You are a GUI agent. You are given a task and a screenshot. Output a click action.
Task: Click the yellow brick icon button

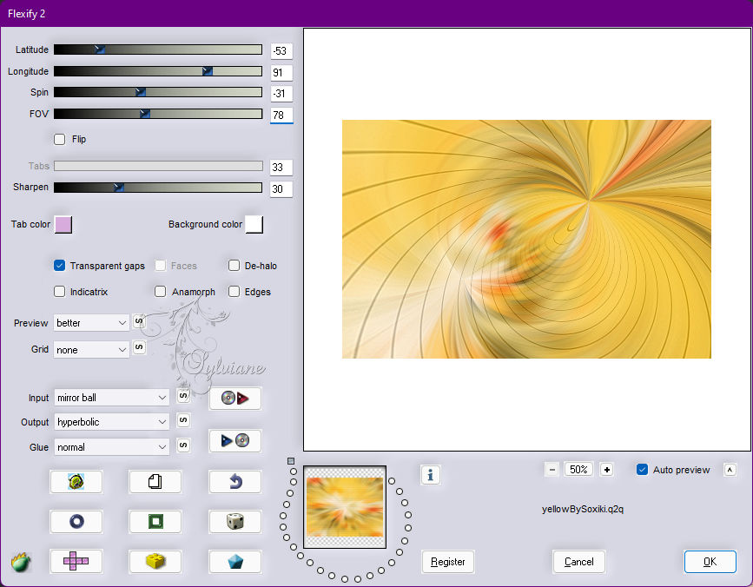(155, 561)
